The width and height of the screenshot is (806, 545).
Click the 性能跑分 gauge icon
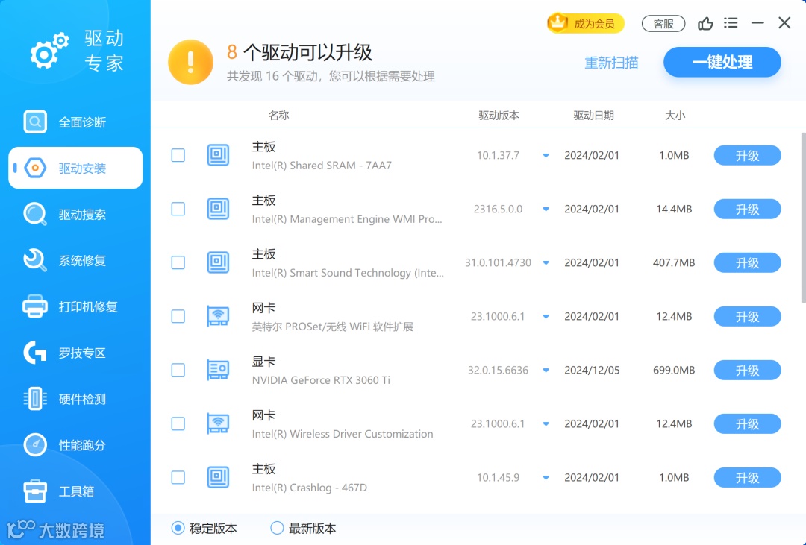pyautogui.click(x=35, y=445)
